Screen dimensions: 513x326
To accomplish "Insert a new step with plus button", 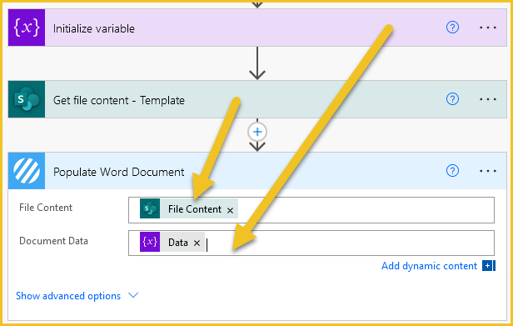I will click(x=257, y=132).
